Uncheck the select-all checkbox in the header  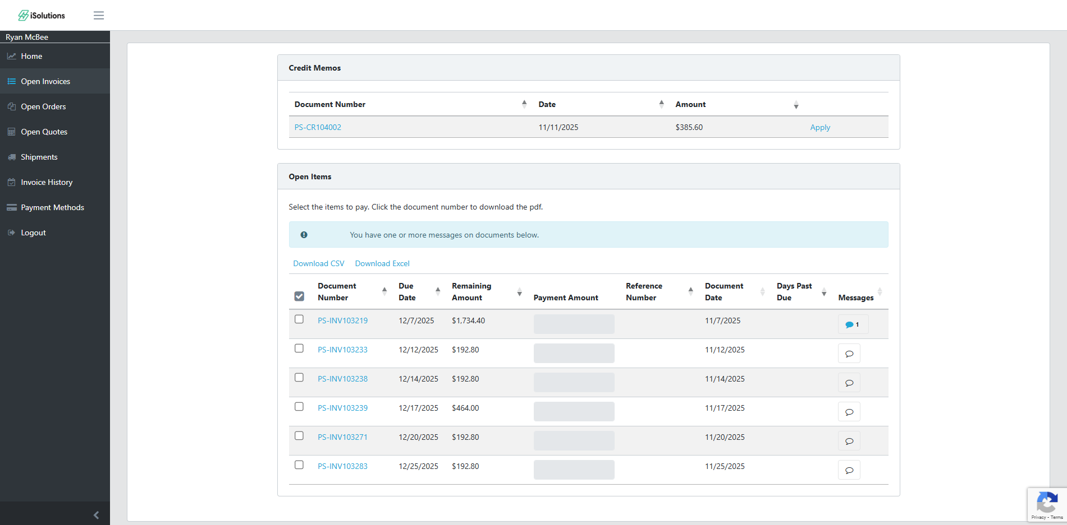[299, 296]
